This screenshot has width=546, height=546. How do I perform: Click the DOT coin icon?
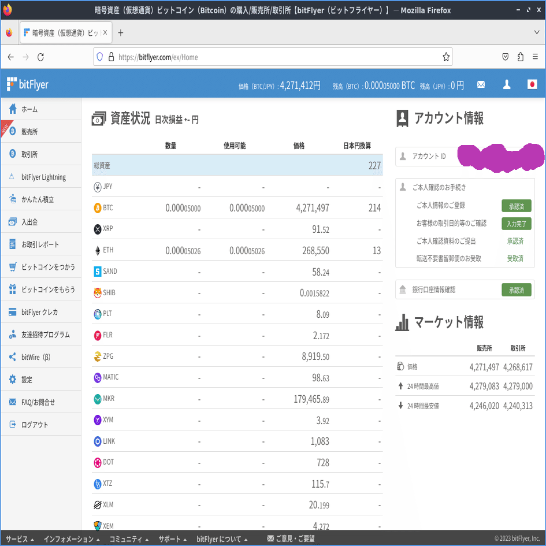[x=98, y=462]
